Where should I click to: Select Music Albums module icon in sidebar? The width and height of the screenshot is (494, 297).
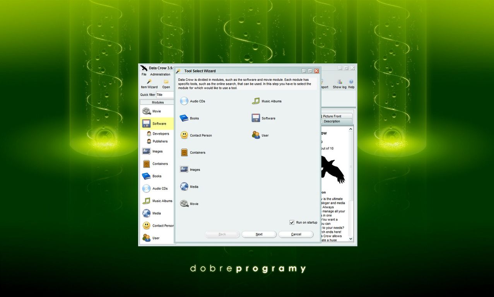point(146,201)
